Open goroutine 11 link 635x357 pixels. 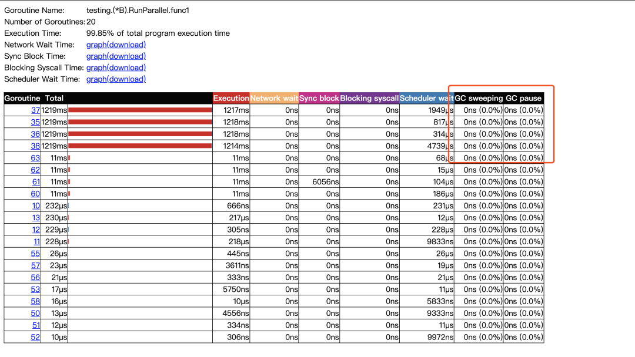[37, 242]
